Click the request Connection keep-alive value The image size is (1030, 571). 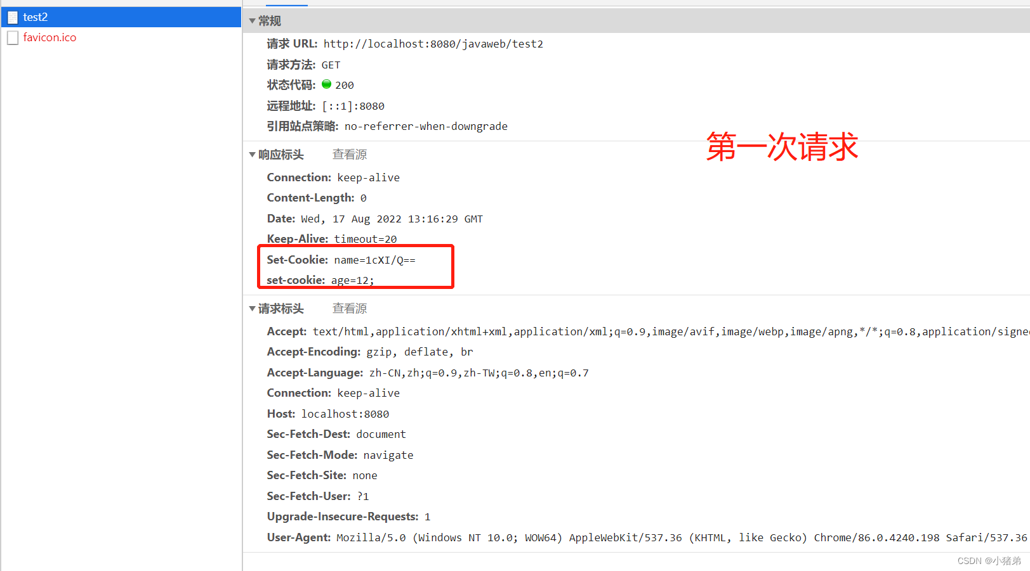click(x=369, y=393)
